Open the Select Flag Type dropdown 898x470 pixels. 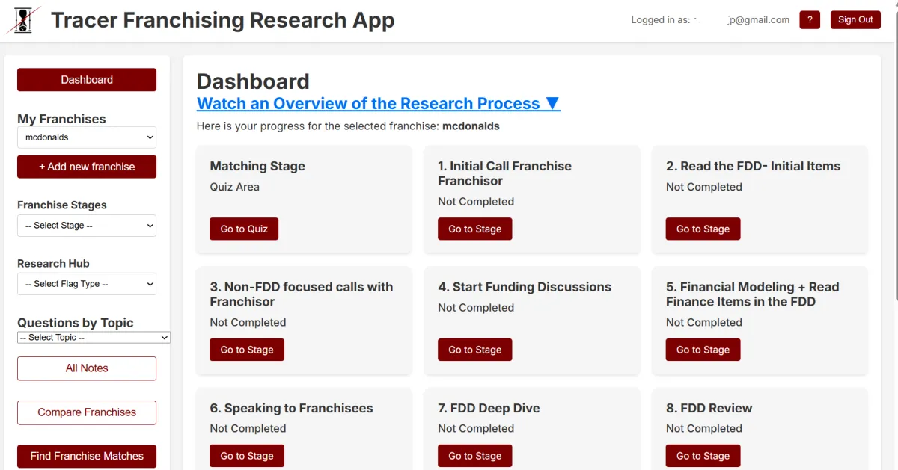click(87, 284)
